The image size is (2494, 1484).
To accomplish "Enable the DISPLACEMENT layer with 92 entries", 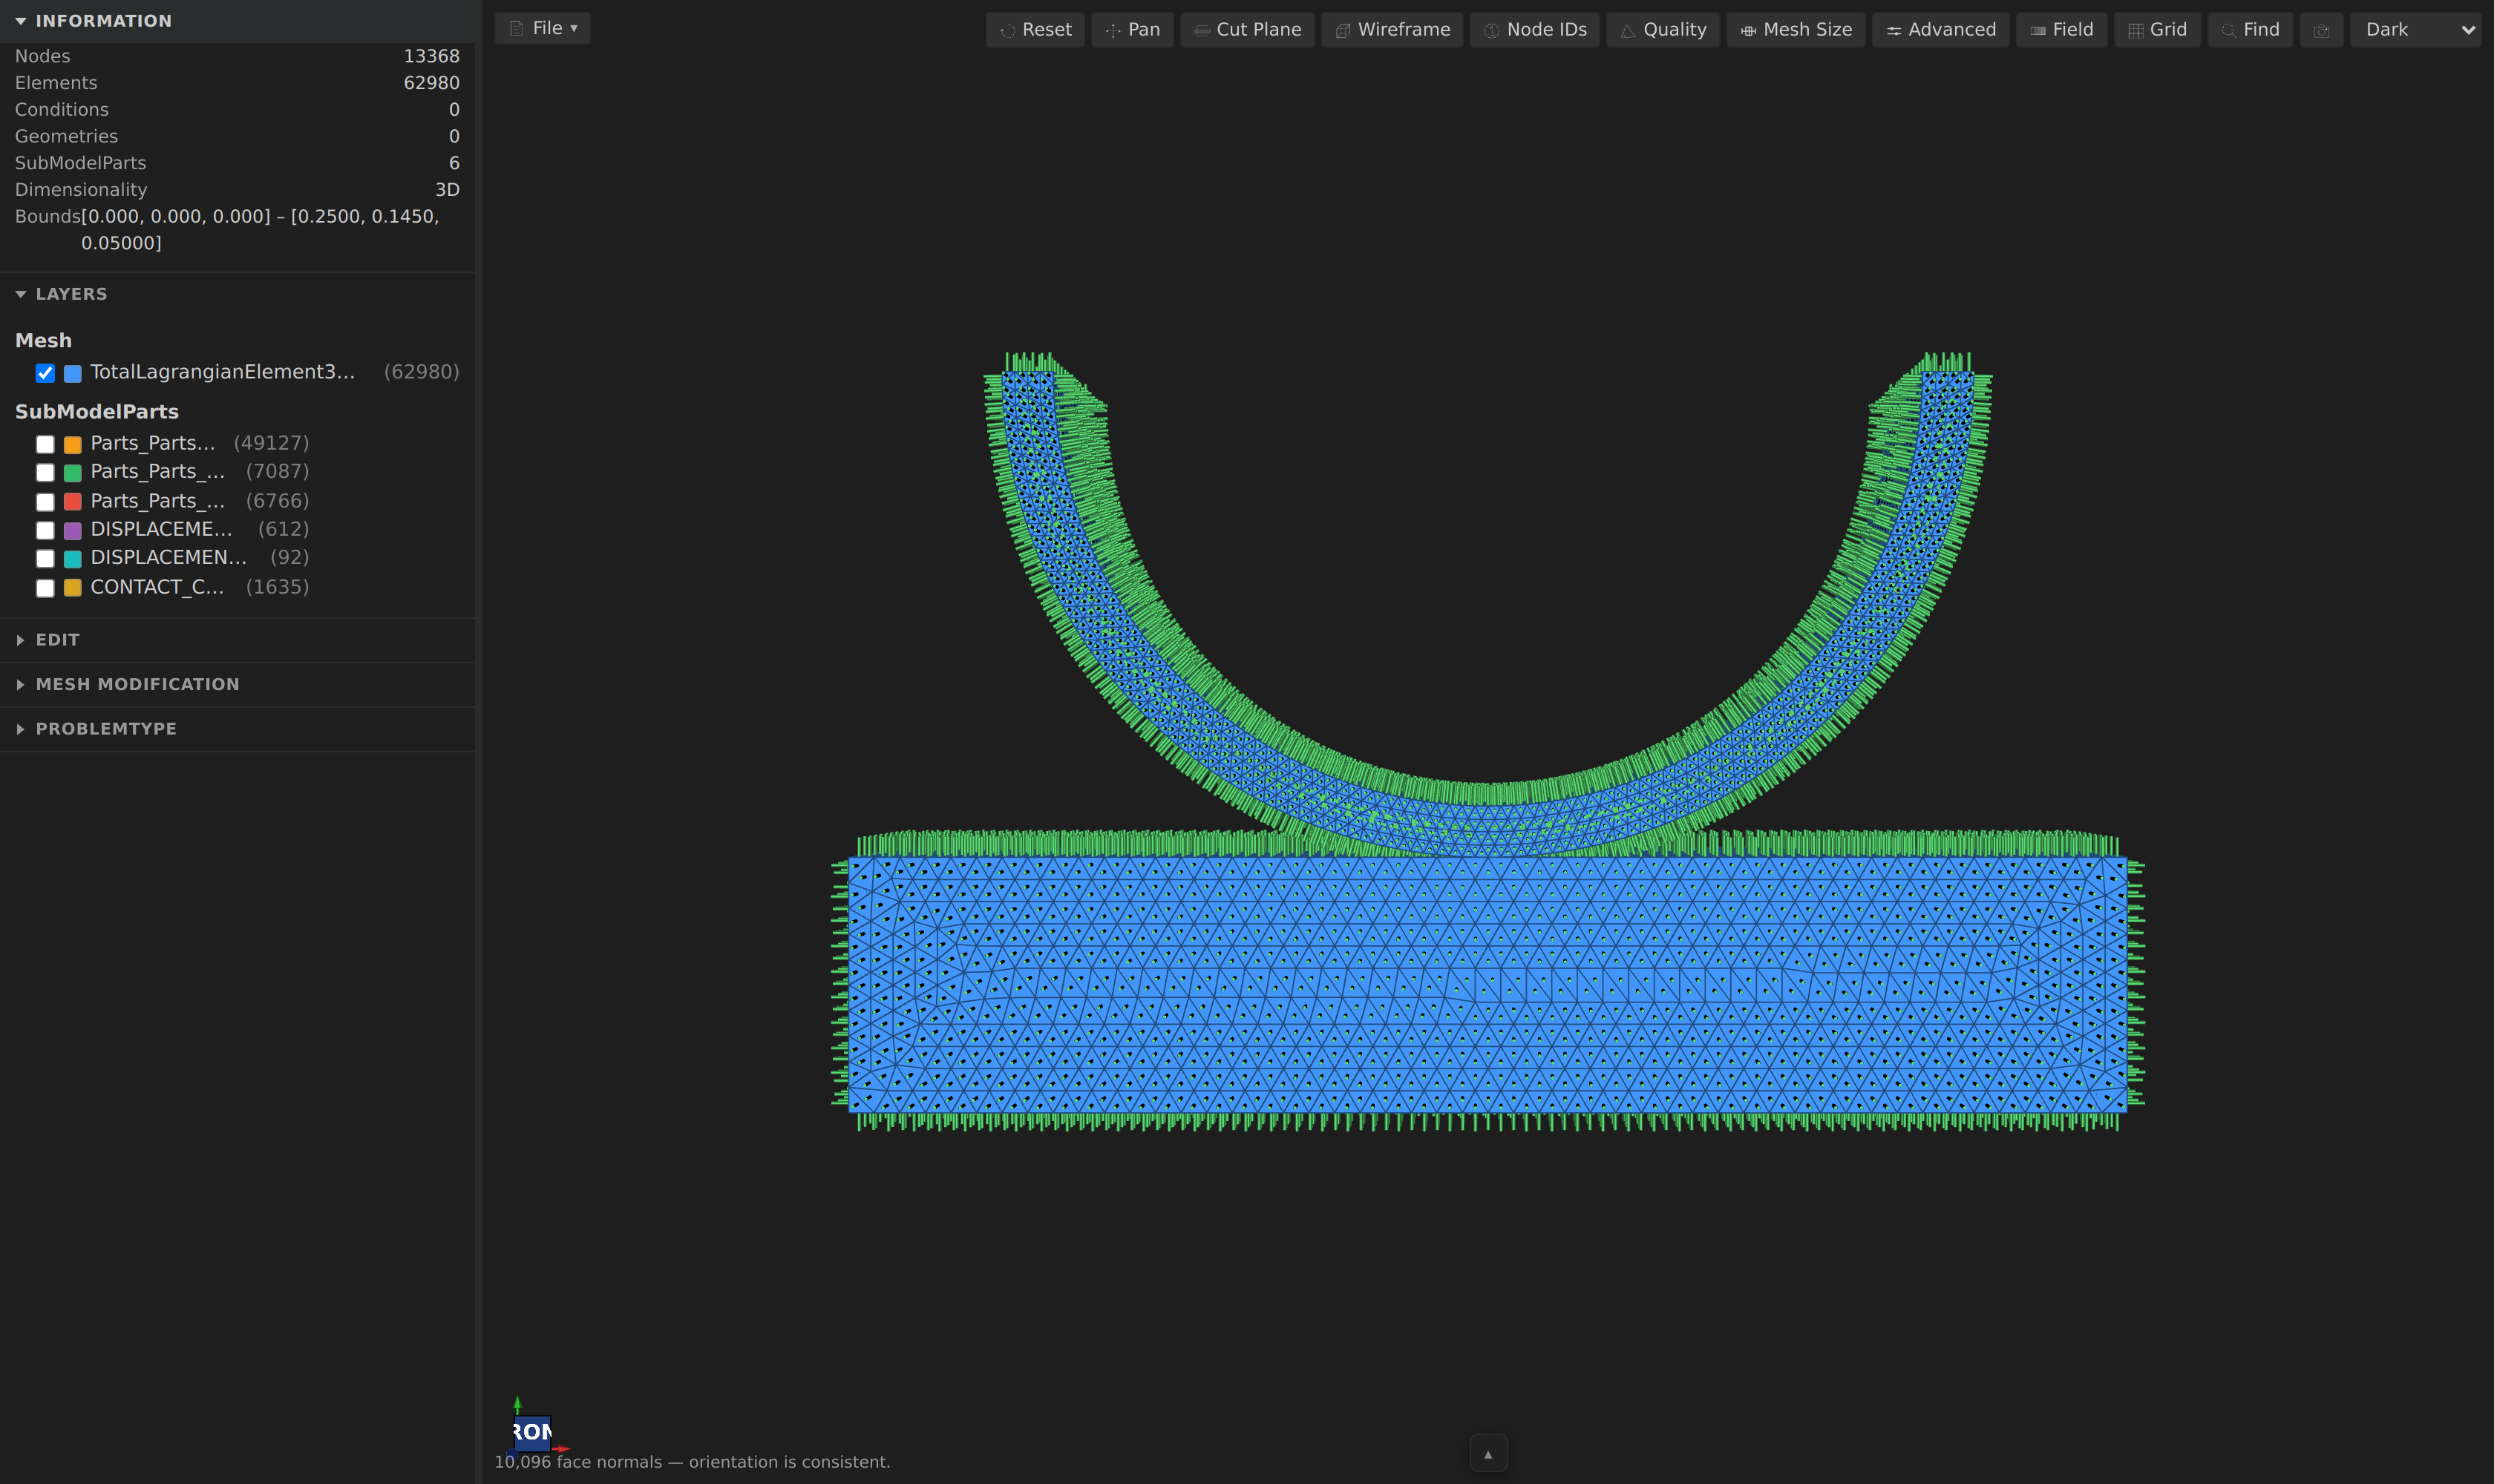I will 45,558.
